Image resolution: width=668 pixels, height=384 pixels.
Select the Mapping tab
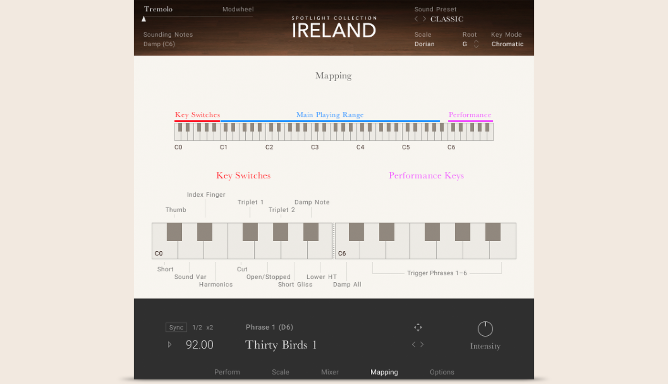coord(384,372)
